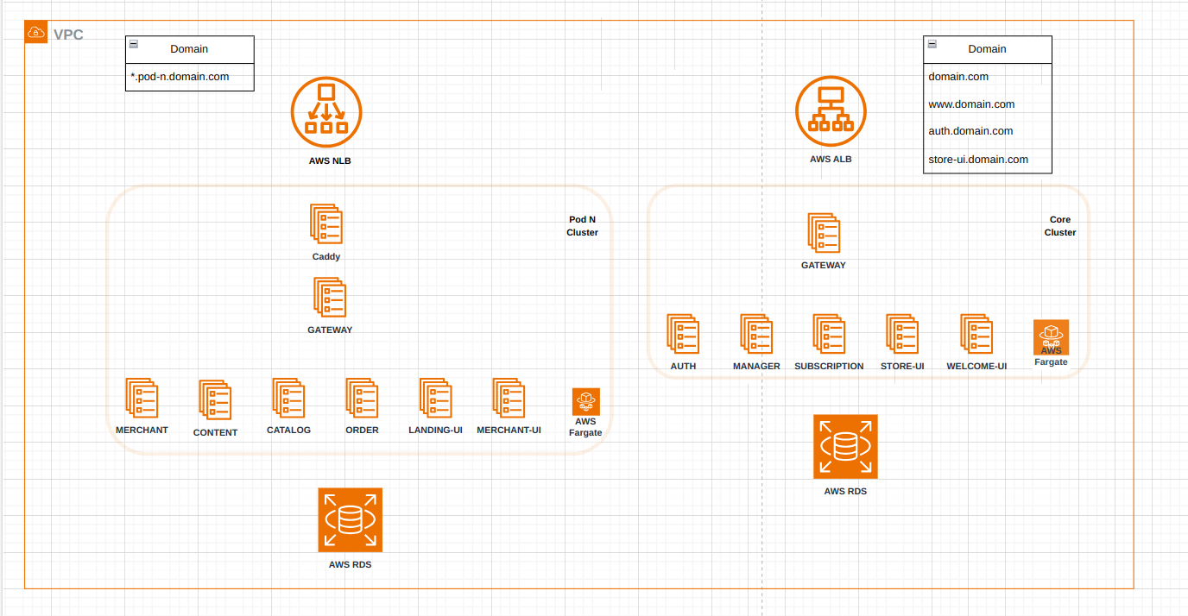1188x616 pixels.
Task: Select the store-ui.domain.com table row
Action: point(987,160)
